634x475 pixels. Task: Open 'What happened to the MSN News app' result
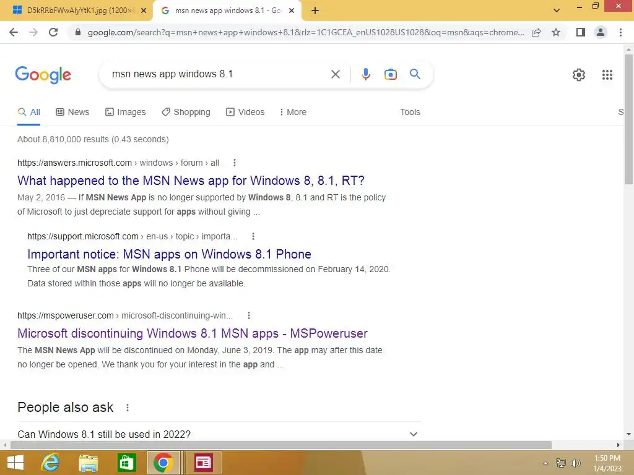[191, 181]
